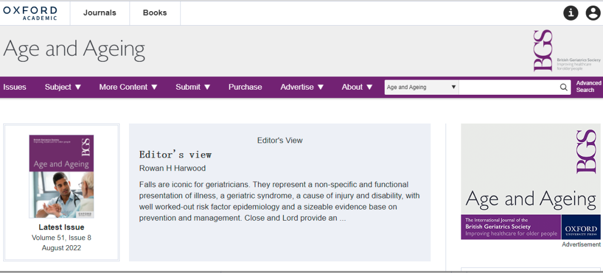This screenshot has height=273, width=603.
Task: Click the information icon in top bar
Action: [571, 13]
